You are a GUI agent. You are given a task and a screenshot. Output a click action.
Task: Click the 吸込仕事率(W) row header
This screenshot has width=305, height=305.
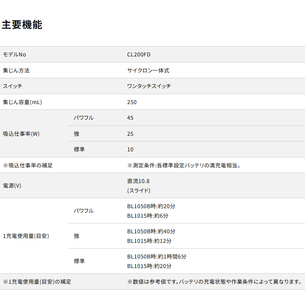tap(21, 134)
